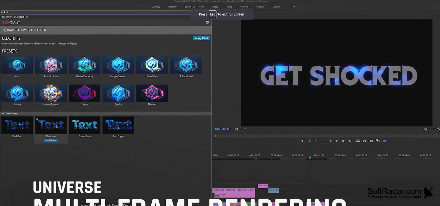The image size is (440, 206).
Task: Add a marker in the Program Monitor
Action: (302, 141)
